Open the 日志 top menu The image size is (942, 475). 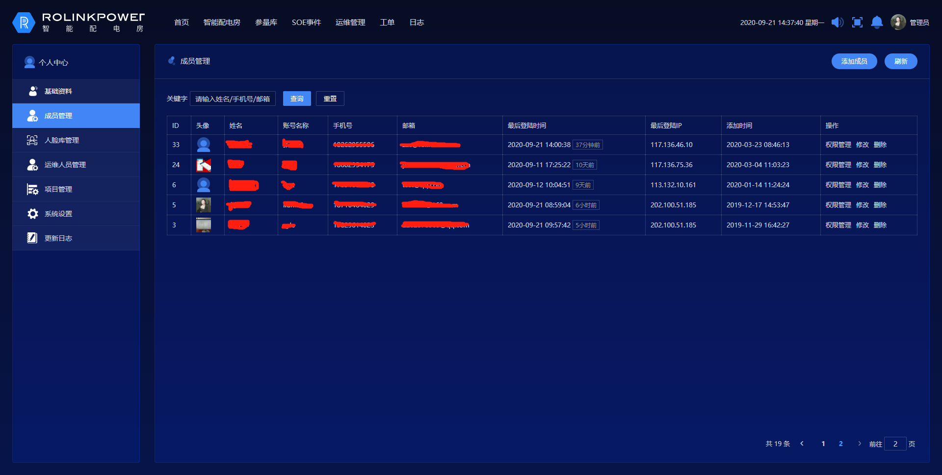click(x=417, y=23)
